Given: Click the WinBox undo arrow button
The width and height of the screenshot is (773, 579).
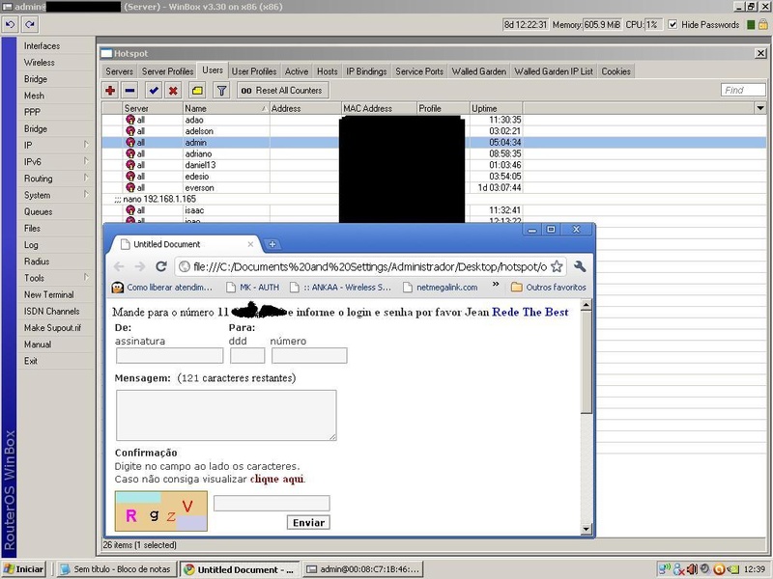Looking at the screenshot, I should tap(11, 24).
